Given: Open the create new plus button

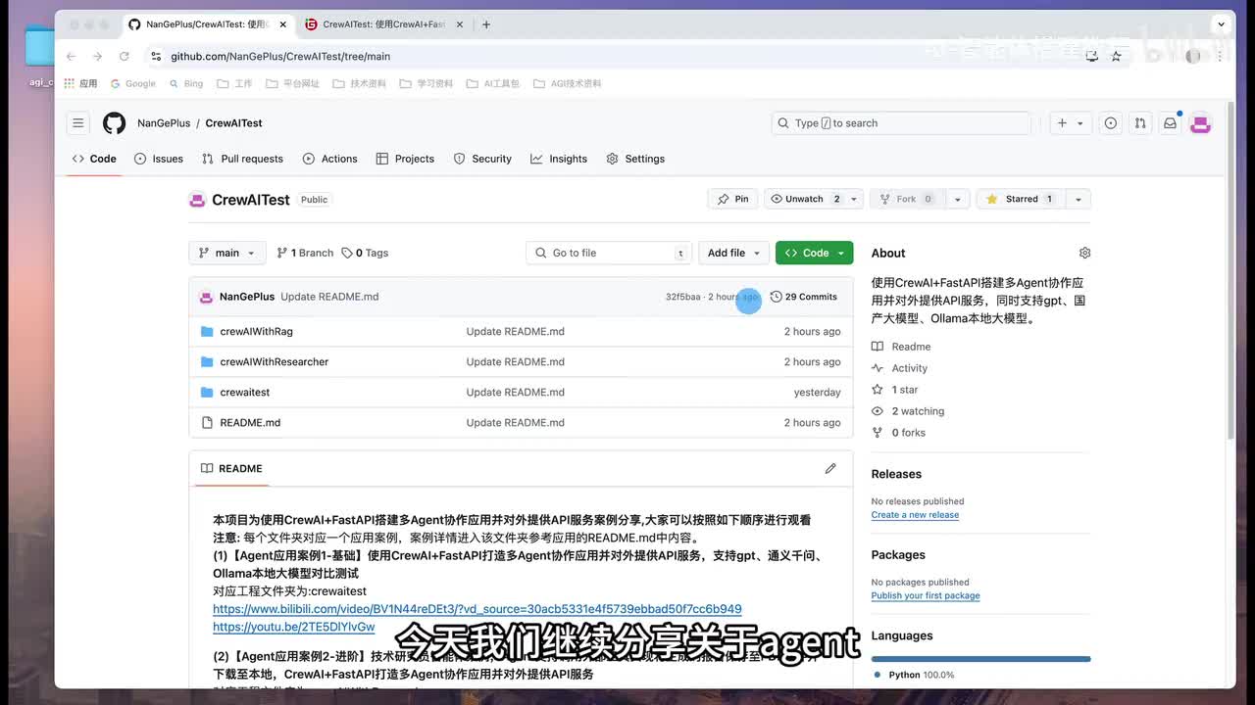Looking at the screenshot, I should [x=1062, y=123].
